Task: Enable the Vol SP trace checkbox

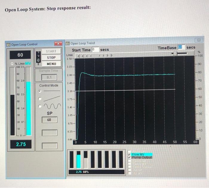Action: coord(129,170)
